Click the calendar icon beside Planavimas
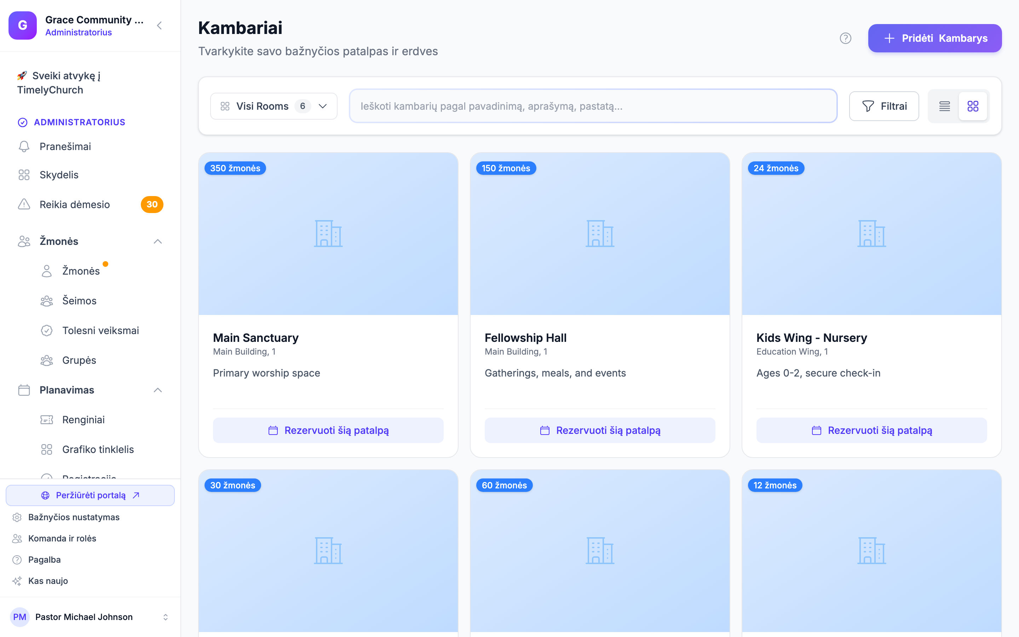Viewport: 1019px width, 637px height. [24, 390]
